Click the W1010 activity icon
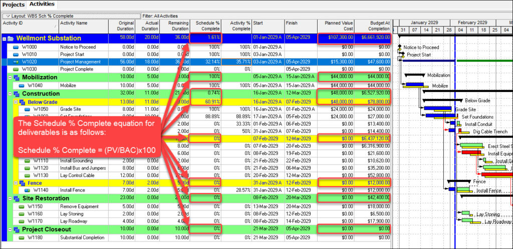This screenshot has width=513, height=249. 16,54
